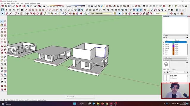The width and height of the screenshot is (190, 106).
Task: Click the 3D Warehouse search field
Action: click(177, 72)
